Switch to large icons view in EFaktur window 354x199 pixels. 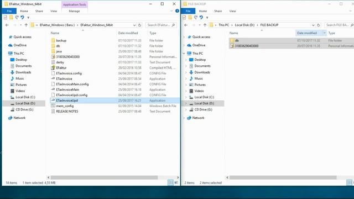point(176,182)
